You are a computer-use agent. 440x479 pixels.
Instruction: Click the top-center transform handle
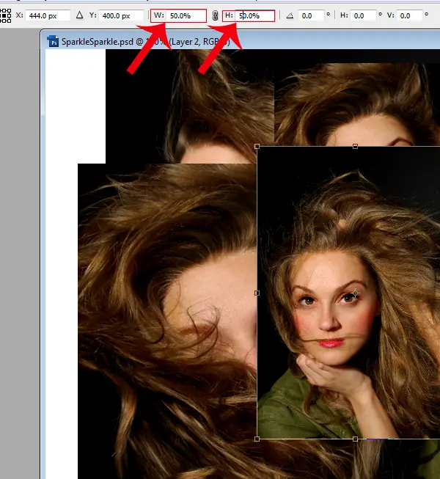point(356,147)
